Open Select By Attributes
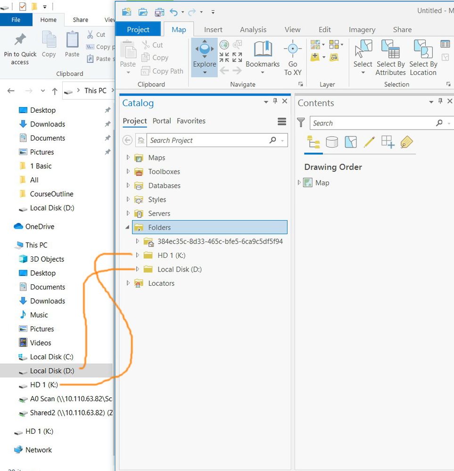 click(x=391, y=58)
